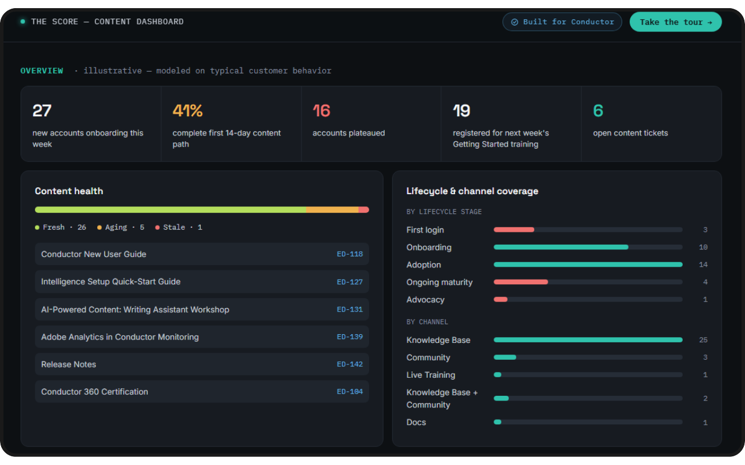Open ticket link ED-127
Image resolution: width=745 pixels, height=465 pixels.
click(x=350, y=282)
